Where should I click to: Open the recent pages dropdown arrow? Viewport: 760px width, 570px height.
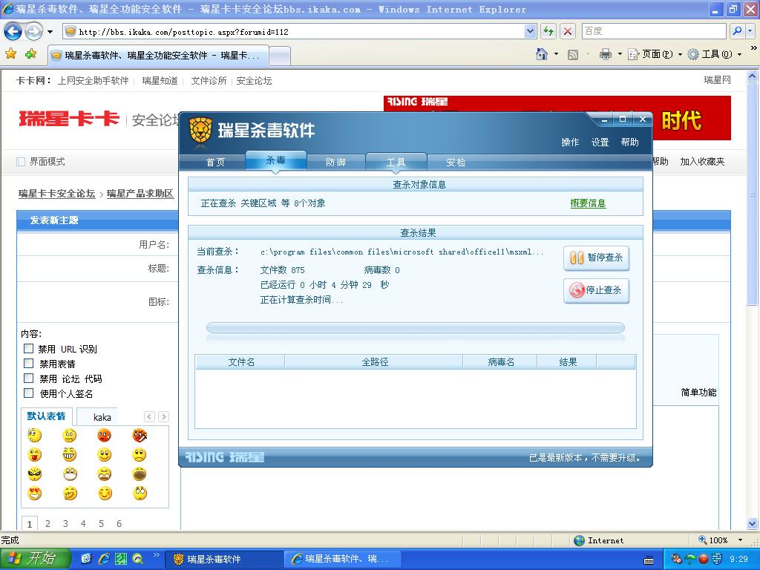50,32
